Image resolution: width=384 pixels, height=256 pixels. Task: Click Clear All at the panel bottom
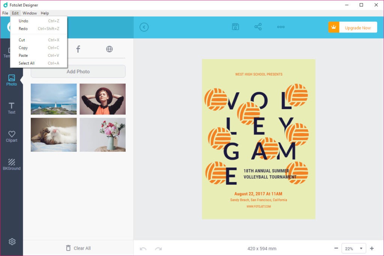point(78,248)
